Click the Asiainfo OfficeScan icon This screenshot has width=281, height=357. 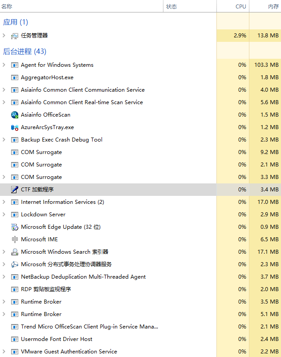click(15, 115)
